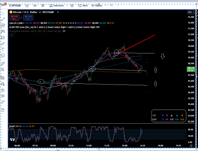198x151 pixels.
Task: Expand the favorite indicators dropdown arrow
Action: click(67, 6)
